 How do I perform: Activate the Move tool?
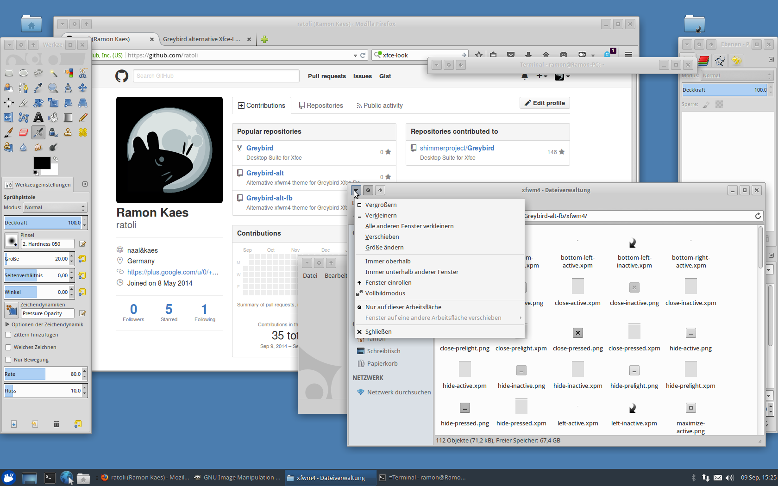coord(83,88)
